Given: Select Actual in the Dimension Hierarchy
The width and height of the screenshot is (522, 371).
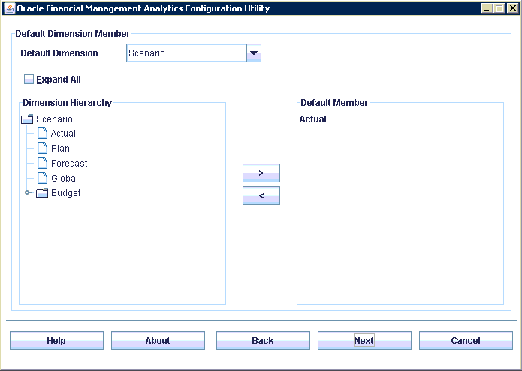Looking at the screenshot, I should click(63, 134).
